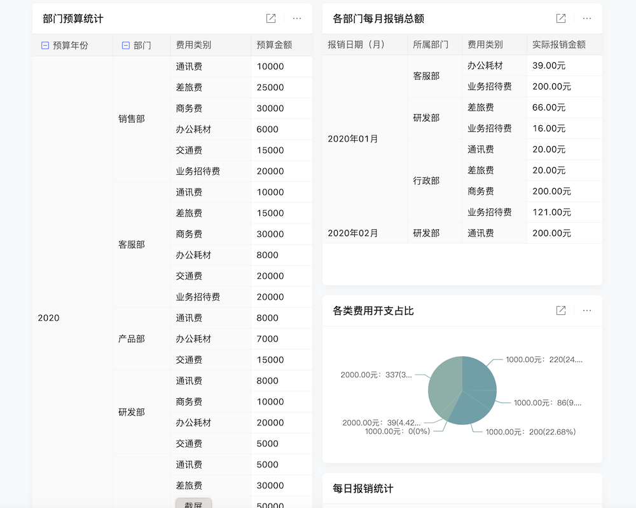Open more options menu for 各类费用开支占比
636x508 pixels.
coord(586,311)
